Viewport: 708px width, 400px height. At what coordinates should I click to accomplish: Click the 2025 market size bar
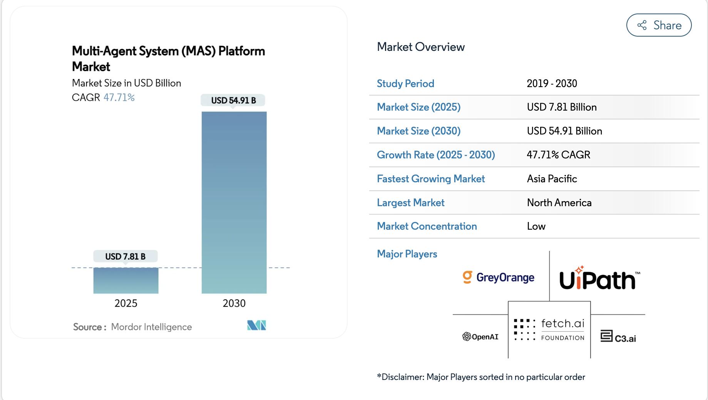point(126,281)
